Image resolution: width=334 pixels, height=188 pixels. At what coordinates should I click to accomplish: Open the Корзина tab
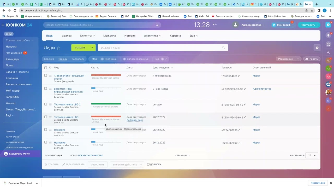click(x=175, y=36)
